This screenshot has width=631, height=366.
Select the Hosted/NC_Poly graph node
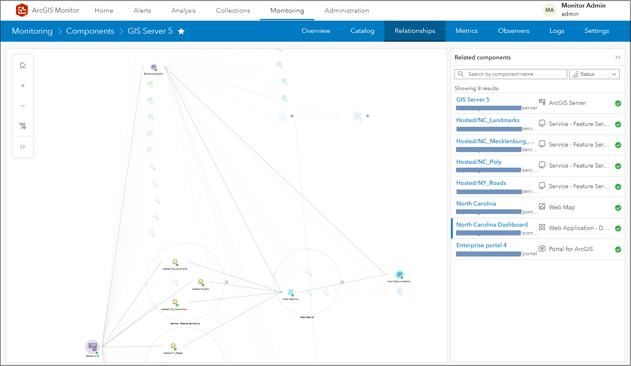click(x=201, y=282)
